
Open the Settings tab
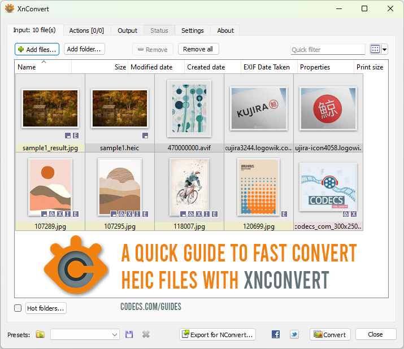tap(193, 30)
